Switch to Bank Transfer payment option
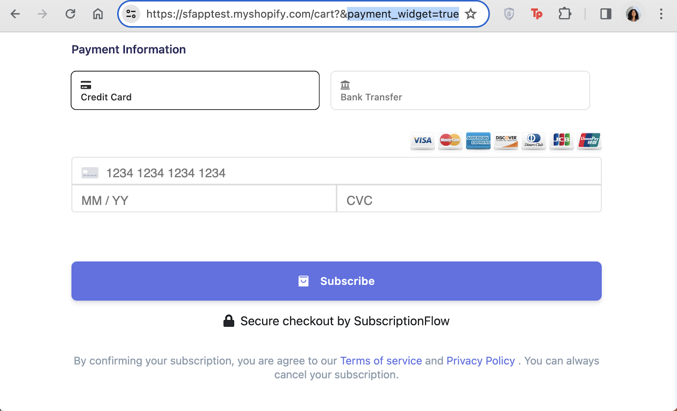The height and width of the screenshot is (411, 677). point(460,90)
